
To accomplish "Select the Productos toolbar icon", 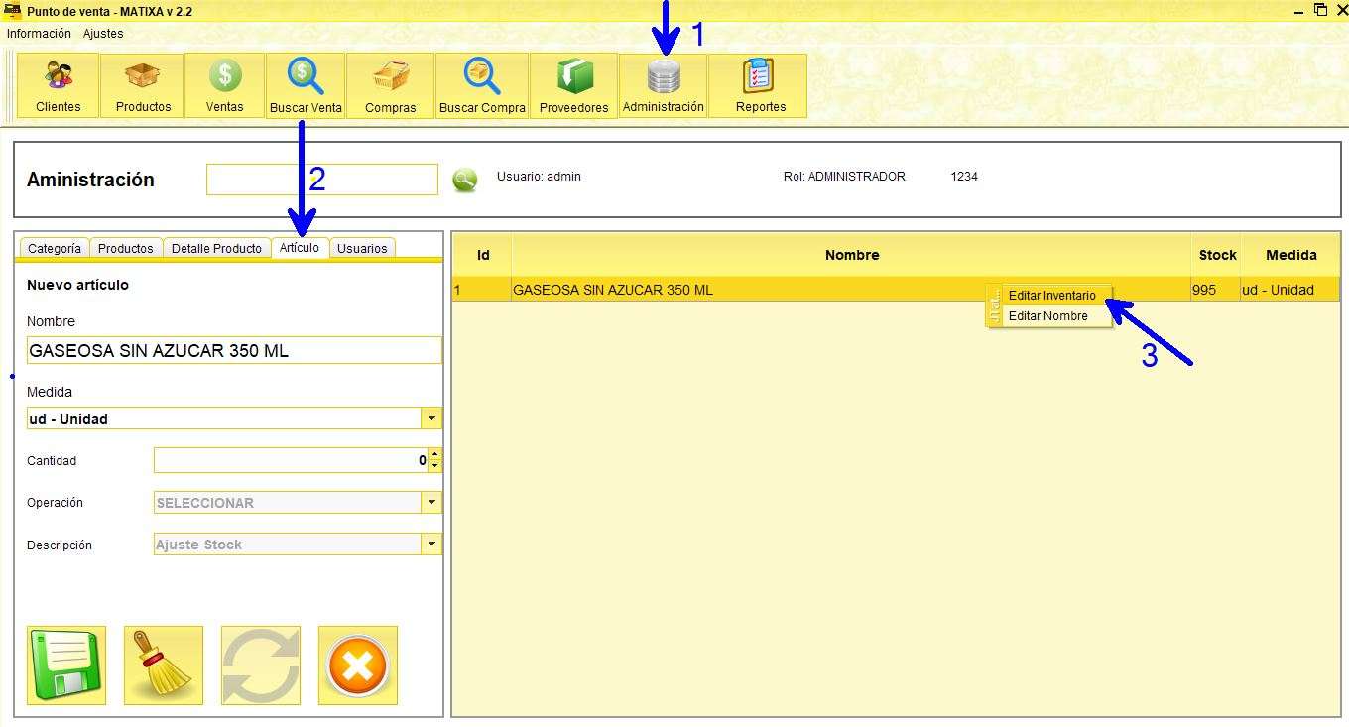I will click(142, 84).
